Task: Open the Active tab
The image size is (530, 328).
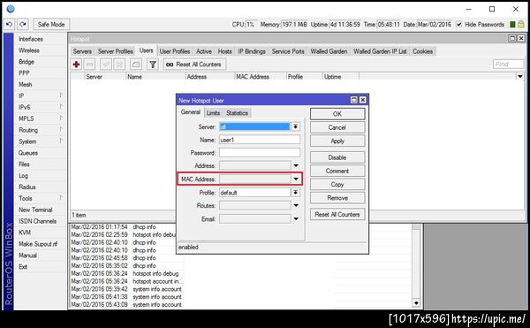Action: (x=204, y=51)
